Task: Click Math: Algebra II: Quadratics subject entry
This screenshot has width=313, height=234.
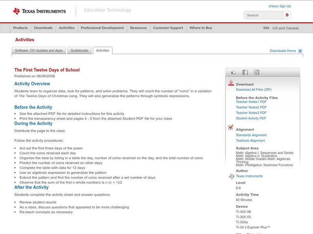Action: [256, 156]
